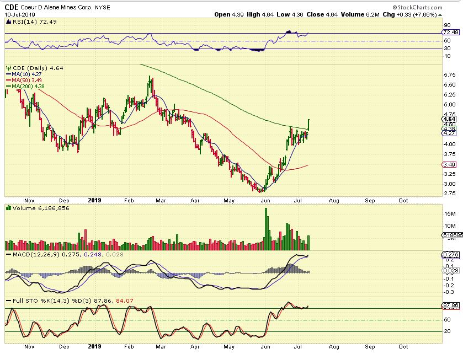463x354 pixels.
Task: Click the MA(10) 4.27 legend text
Action: click(x=26, y=74)
